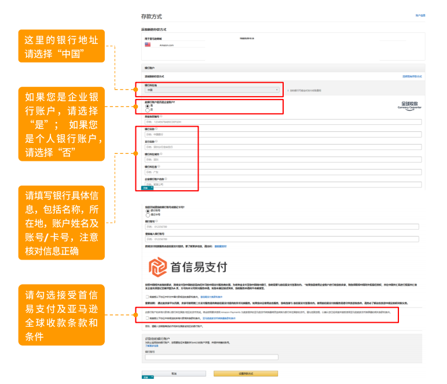Image resolution: width=447 pixels, height=384 pixels.
Task: Click the US flag icon beside Amazon.com
Action: click(x=148, y=45)
